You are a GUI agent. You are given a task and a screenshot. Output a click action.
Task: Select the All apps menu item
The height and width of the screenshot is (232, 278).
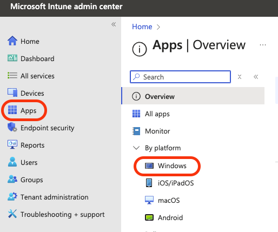[x=157, y=114]
